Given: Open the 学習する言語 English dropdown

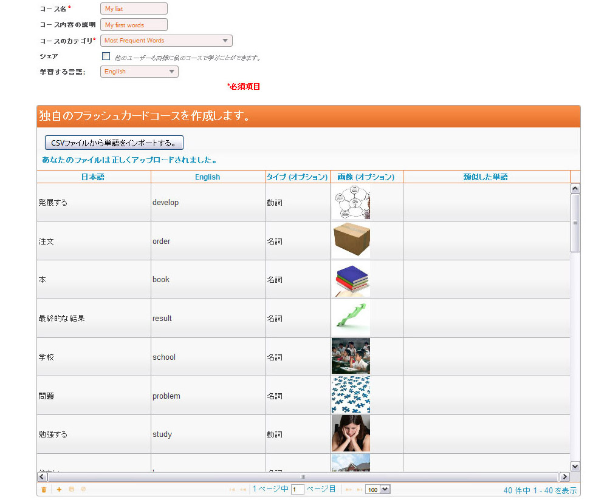Looking at the screenshot, I should (139, 72).
